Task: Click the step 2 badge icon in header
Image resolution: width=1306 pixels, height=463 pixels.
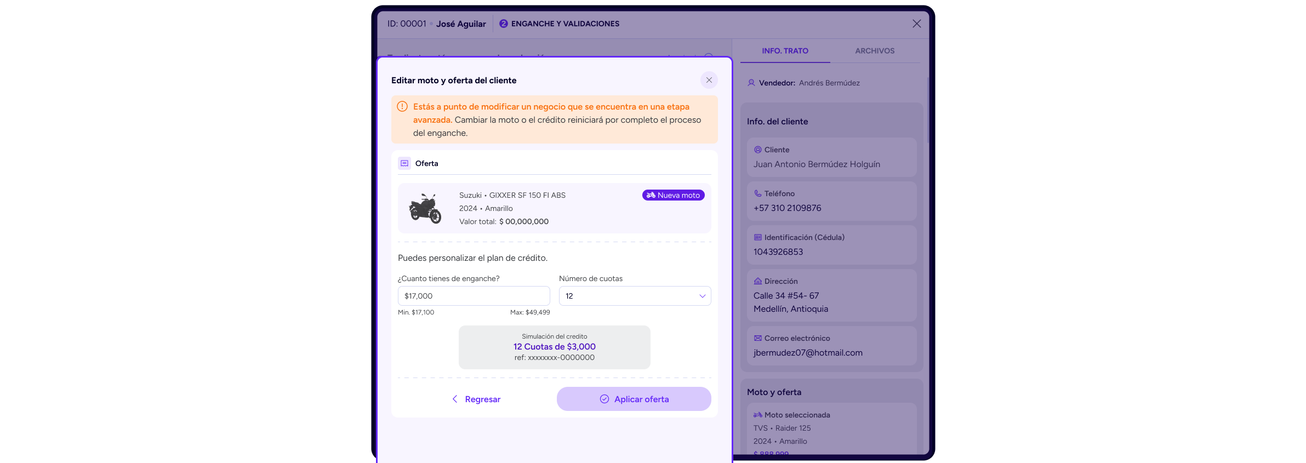Action: coord(503,24)
